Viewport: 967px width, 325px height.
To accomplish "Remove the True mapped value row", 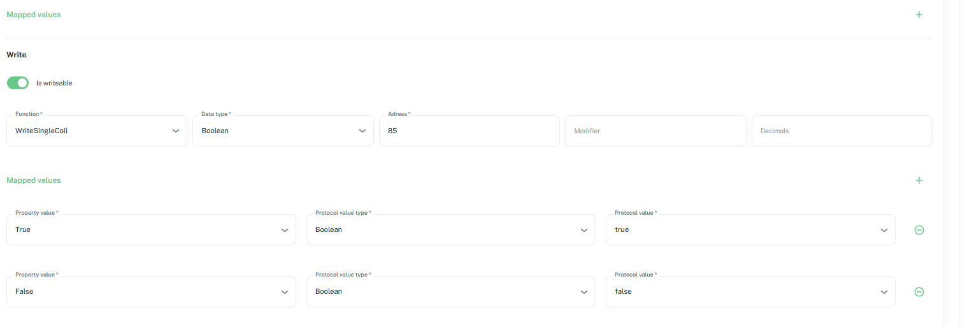I will 919,230.
